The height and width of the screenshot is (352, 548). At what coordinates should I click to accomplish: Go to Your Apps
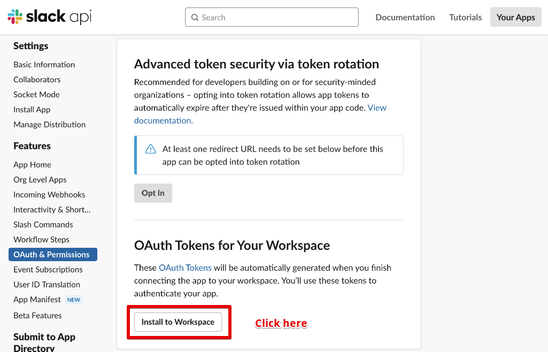(x=515, y=17)
